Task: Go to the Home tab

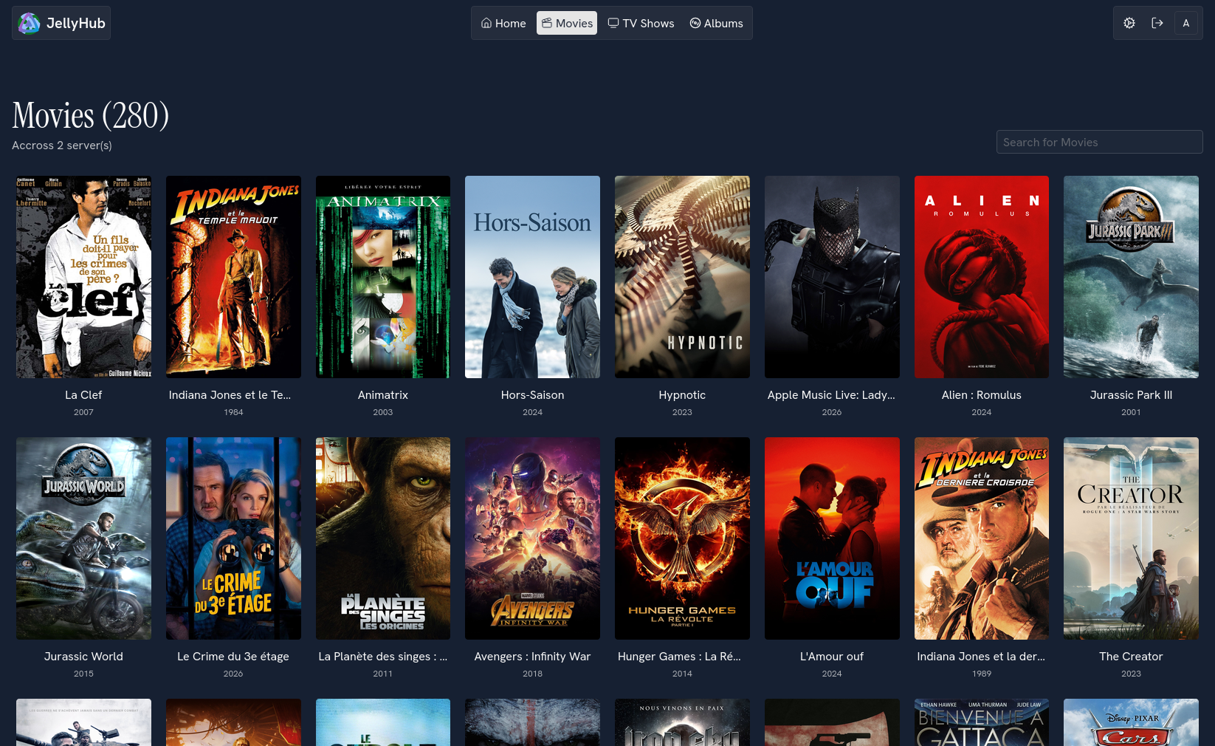Action: tap(503, 23)
